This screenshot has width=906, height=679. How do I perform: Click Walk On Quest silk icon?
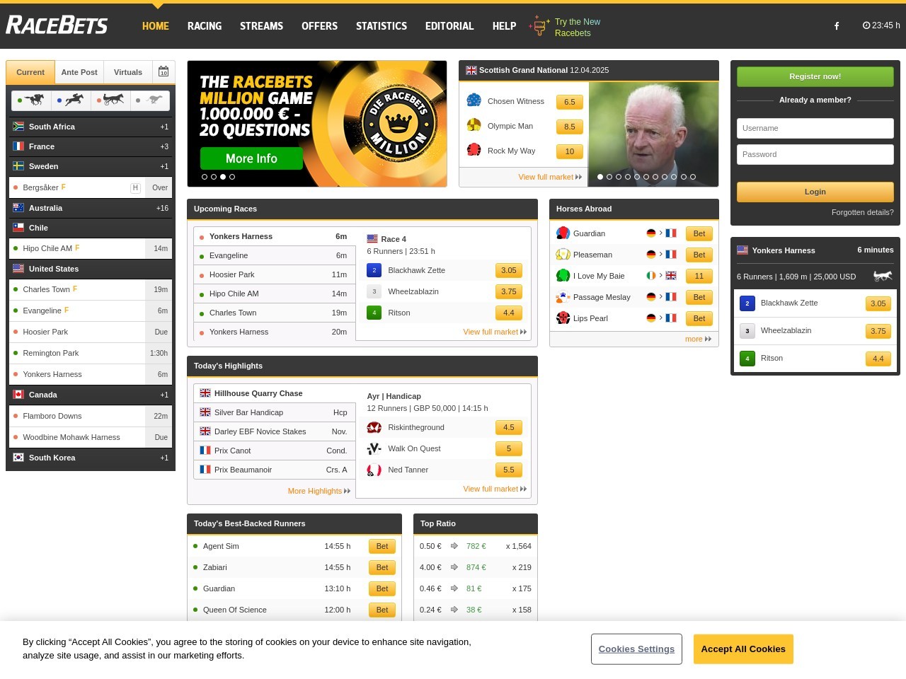coord(374,448)
